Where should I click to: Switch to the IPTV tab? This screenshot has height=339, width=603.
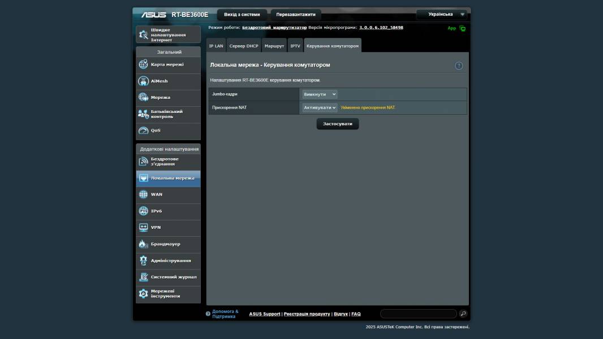295,46
